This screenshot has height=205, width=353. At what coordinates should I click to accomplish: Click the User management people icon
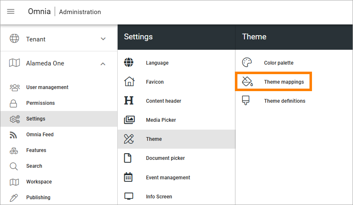[x=15, y=87]
